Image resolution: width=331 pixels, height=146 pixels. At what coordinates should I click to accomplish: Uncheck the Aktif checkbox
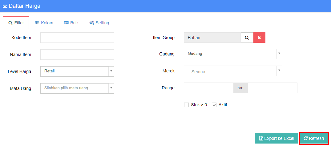click(214, 105)
